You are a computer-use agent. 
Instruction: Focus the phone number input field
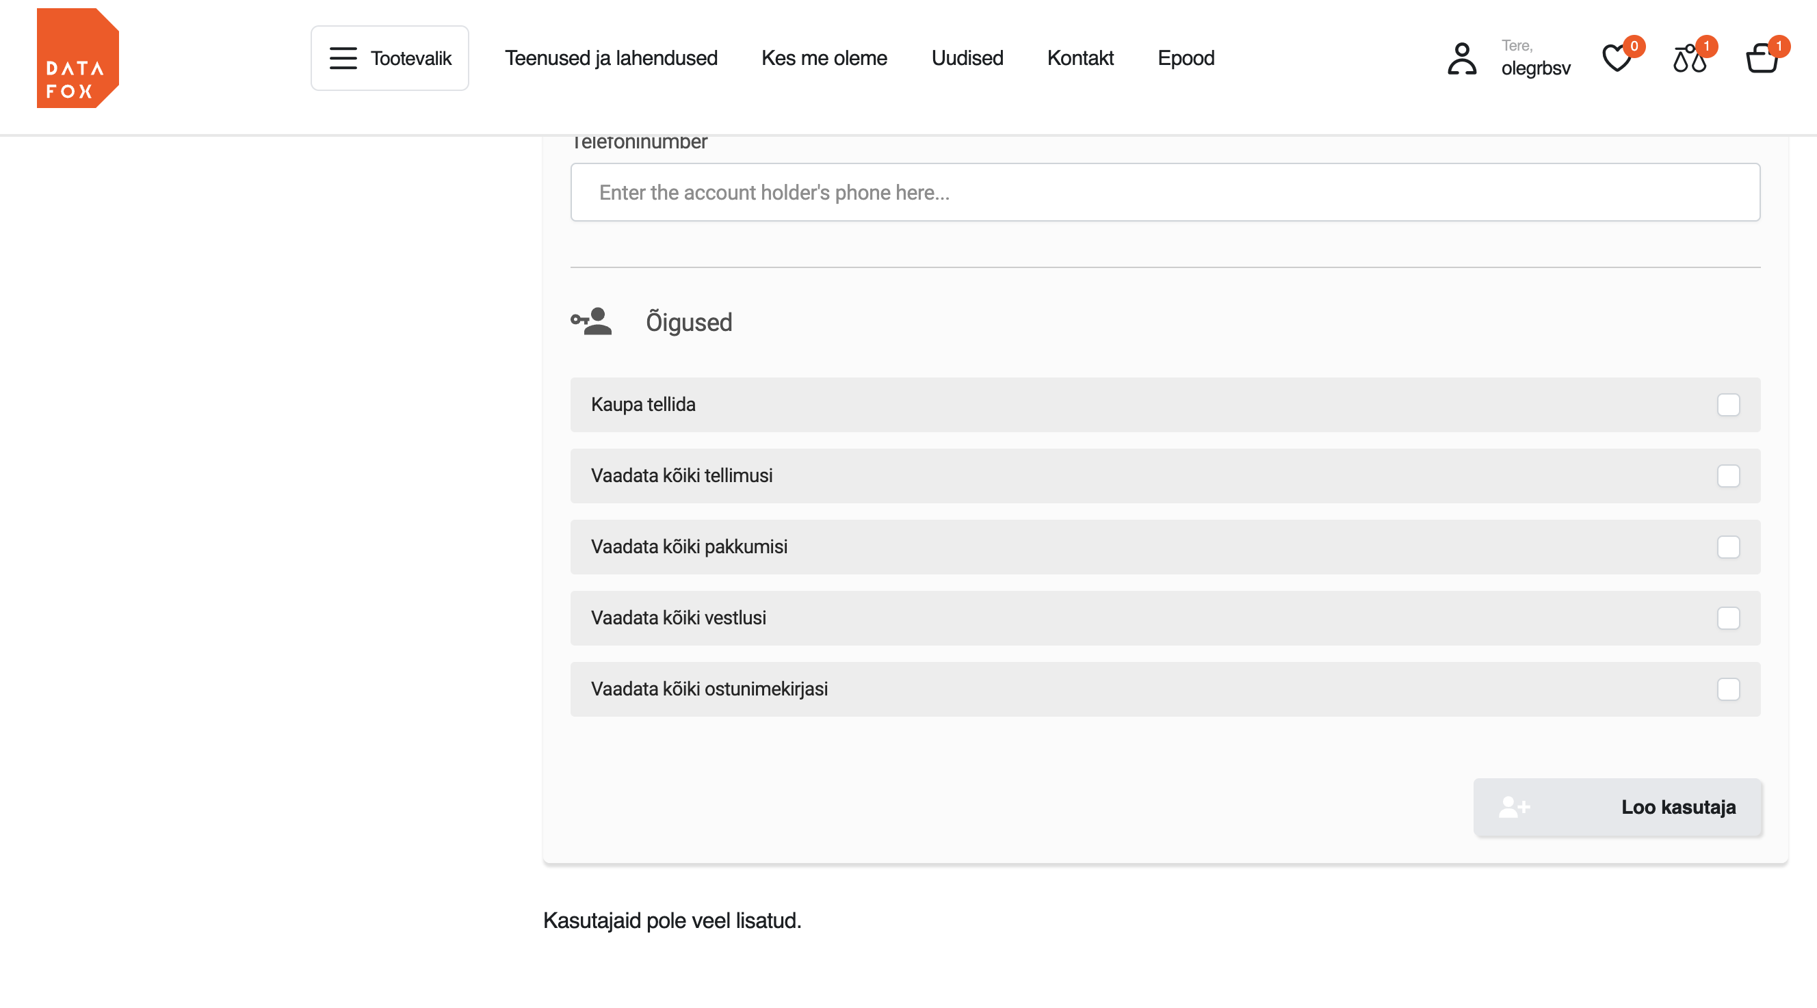pyautogui.click(x=1165, y=192)
